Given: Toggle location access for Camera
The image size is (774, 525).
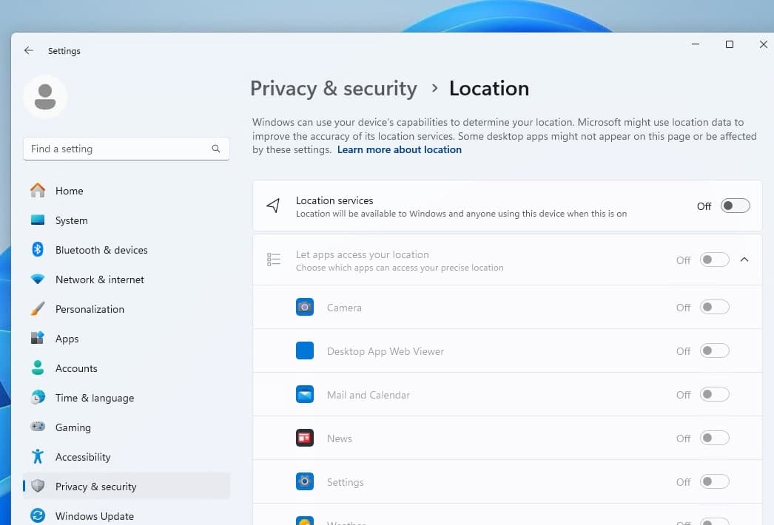Looking at the screenshot, I should (x=715, y=308).
